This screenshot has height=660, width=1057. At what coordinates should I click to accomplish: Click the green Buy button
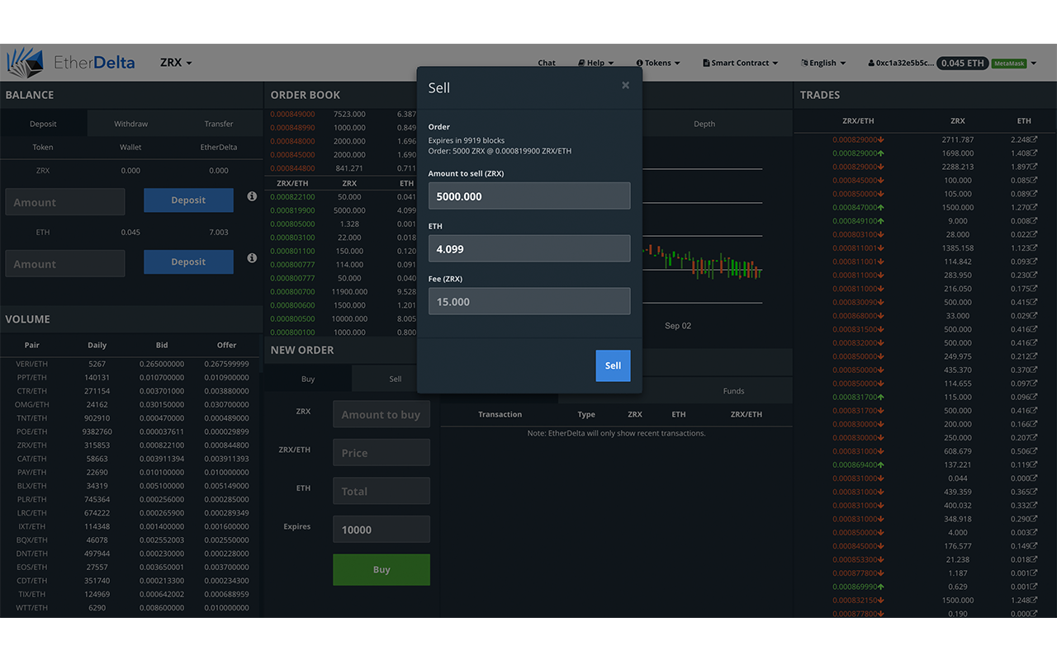382,569
